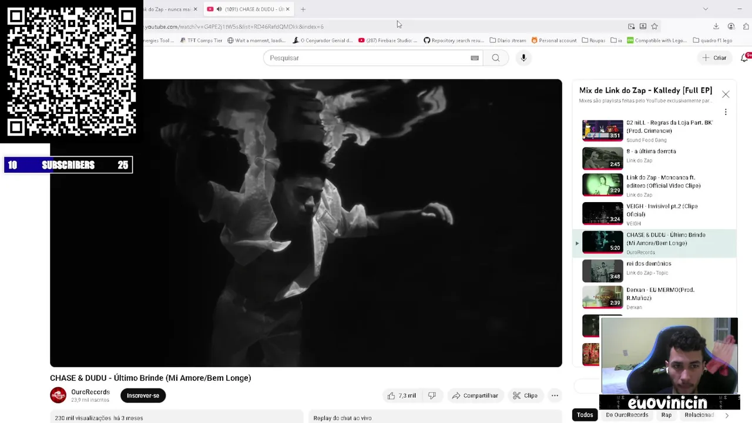Select the Todos filter chip
752x423 pixels.
pos(585,415)
